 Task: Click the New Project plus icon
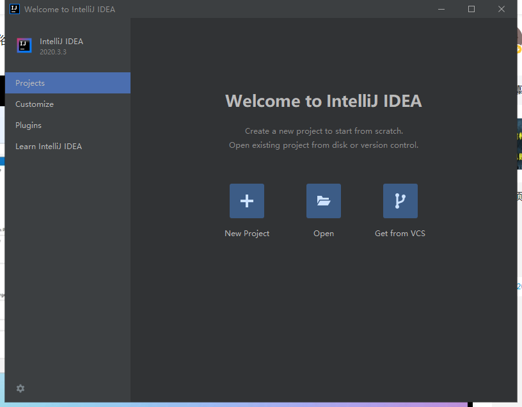click(x=247, y=201)
